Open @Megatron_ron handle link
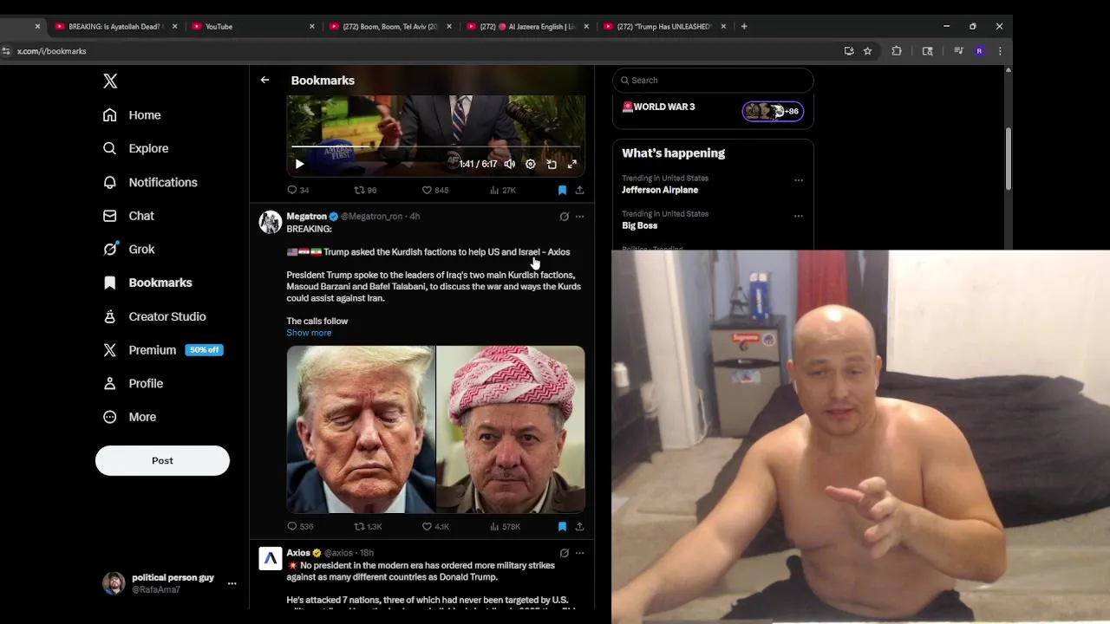The height and width of the screenshot is (624, 1110). point(371,216)
